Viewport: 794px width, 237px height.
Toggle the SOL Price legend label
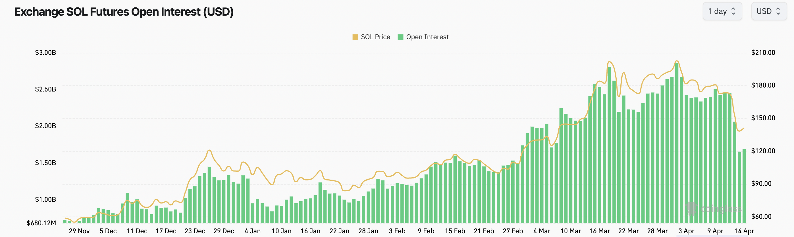(x=375, y=37)
